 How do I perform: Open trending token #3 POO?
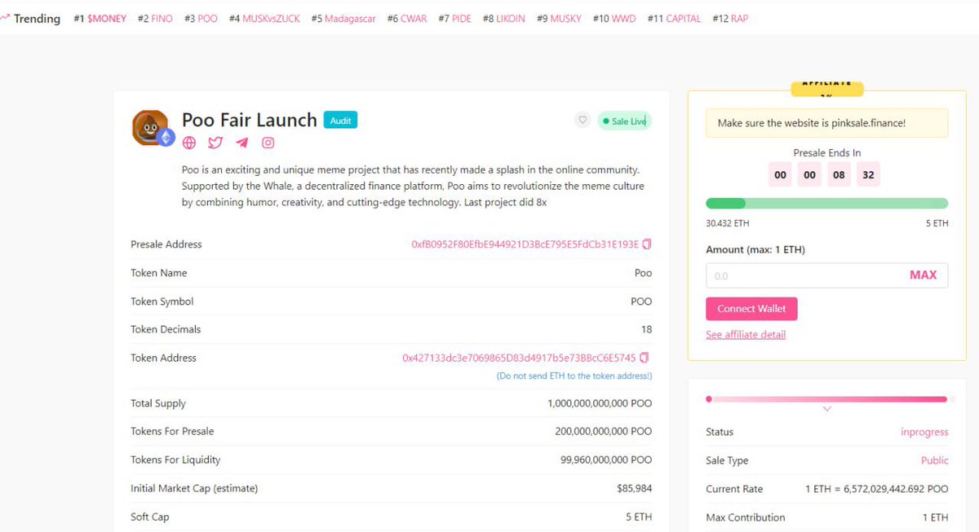click(x=201, y=18)
